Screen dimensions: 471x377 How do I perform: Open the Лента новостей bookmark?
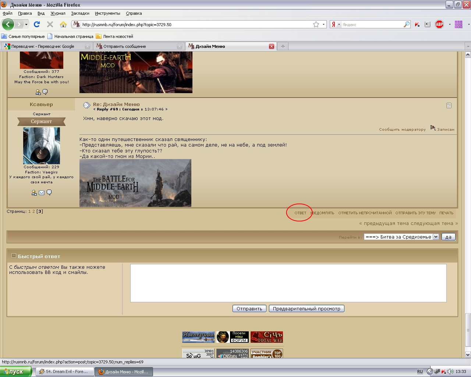click(114, 36)
